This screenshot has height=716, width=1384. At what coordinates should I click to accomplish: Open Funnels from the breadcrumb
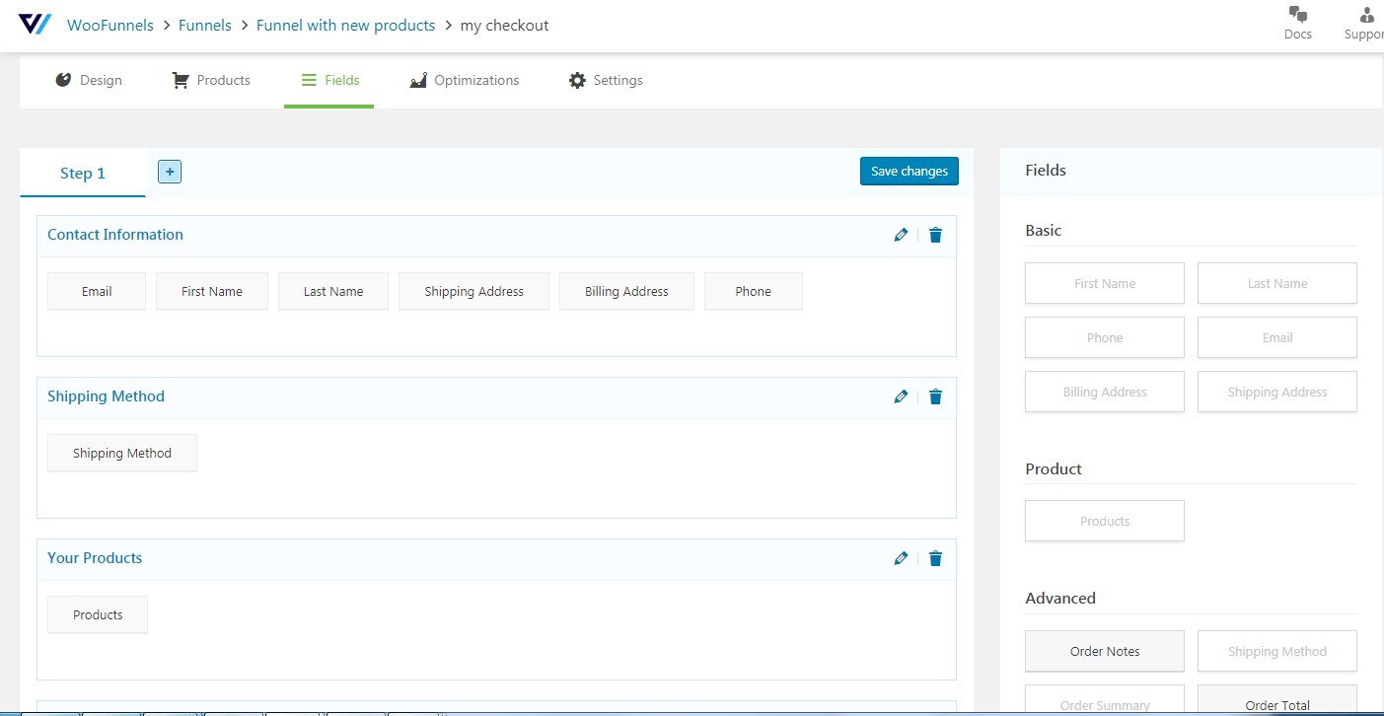click(204, 25)
